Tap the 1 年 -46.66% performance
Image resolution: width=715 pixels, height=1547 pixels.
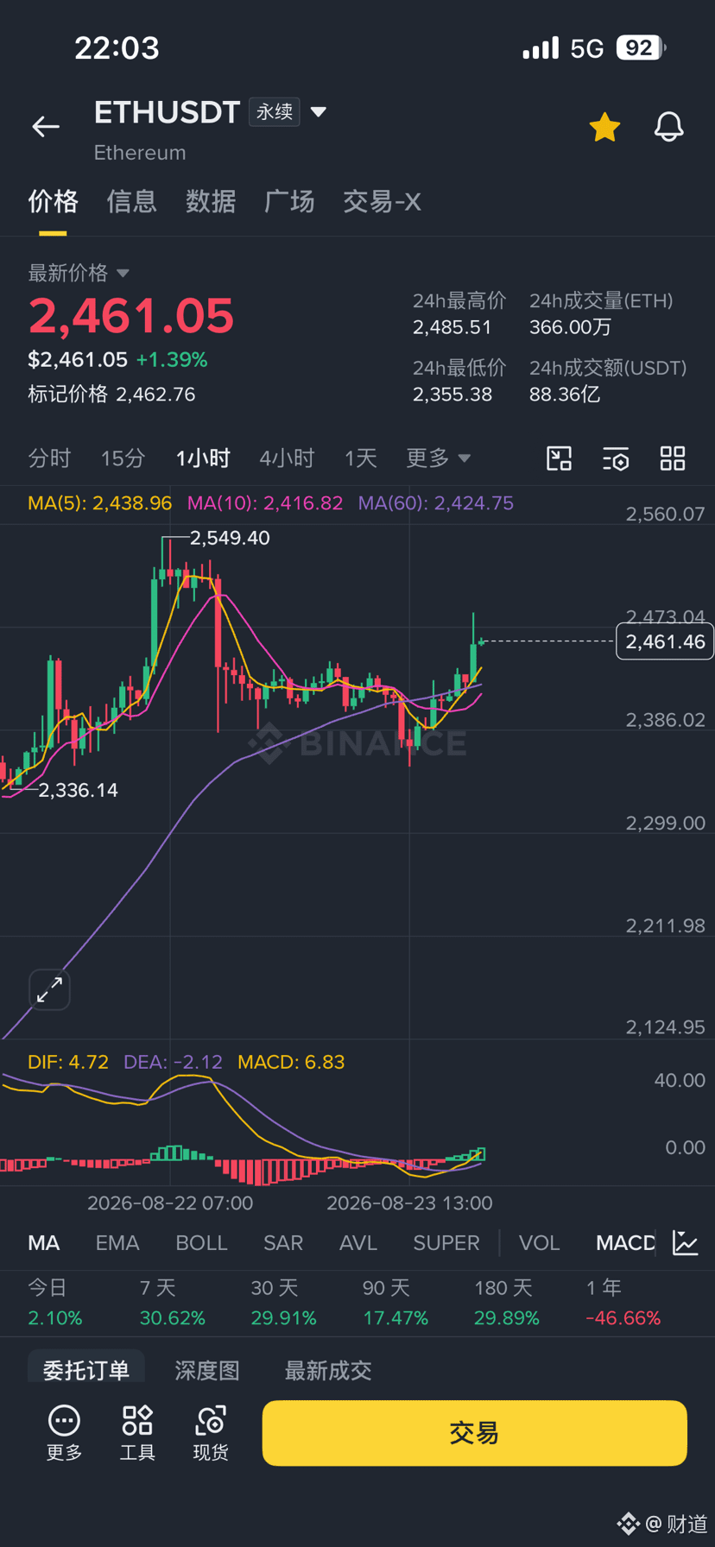pyautogui.click(x=623, y=1304)
